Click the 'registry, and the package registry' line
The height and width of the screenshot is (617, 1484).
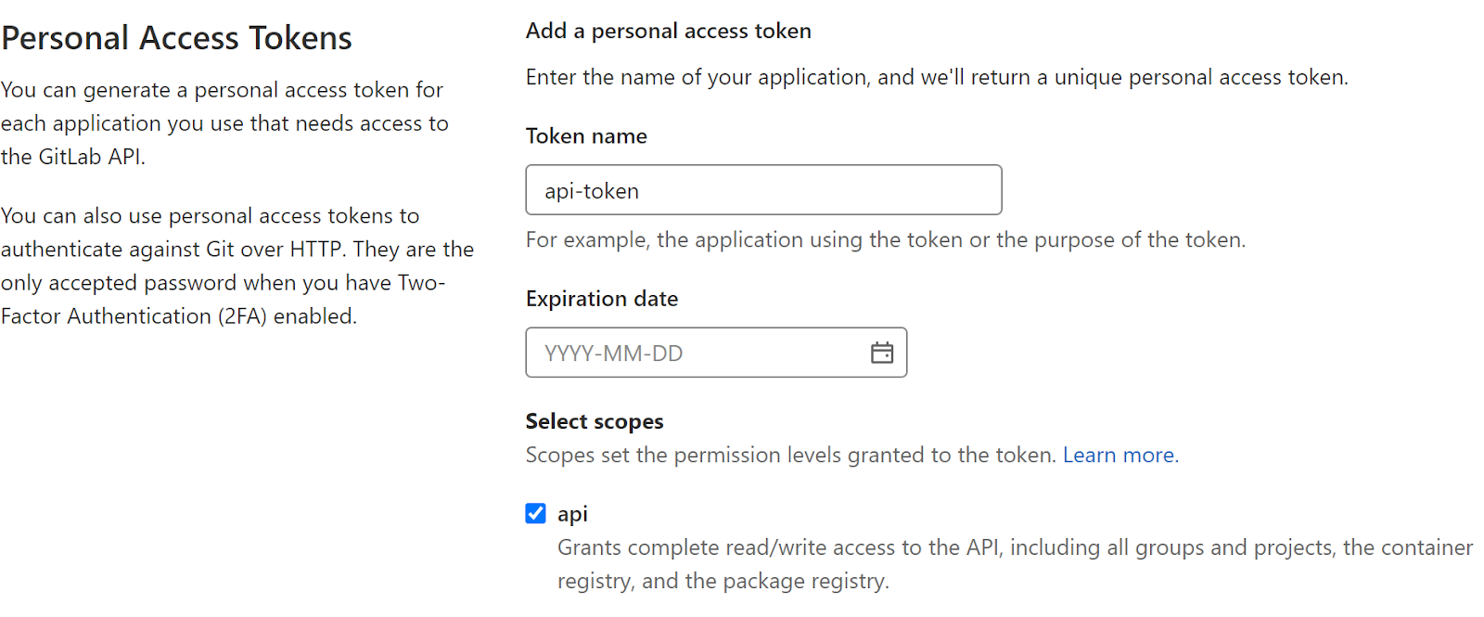tap(723, 582)
